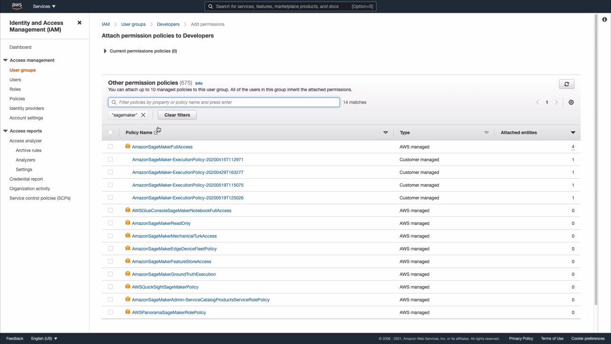Screen dimensions: 611x344
Task: Collapse the Access reports section
Action: pos(5,131)
